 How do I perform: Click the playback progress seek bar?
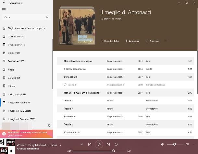click(x=99, y=151)
